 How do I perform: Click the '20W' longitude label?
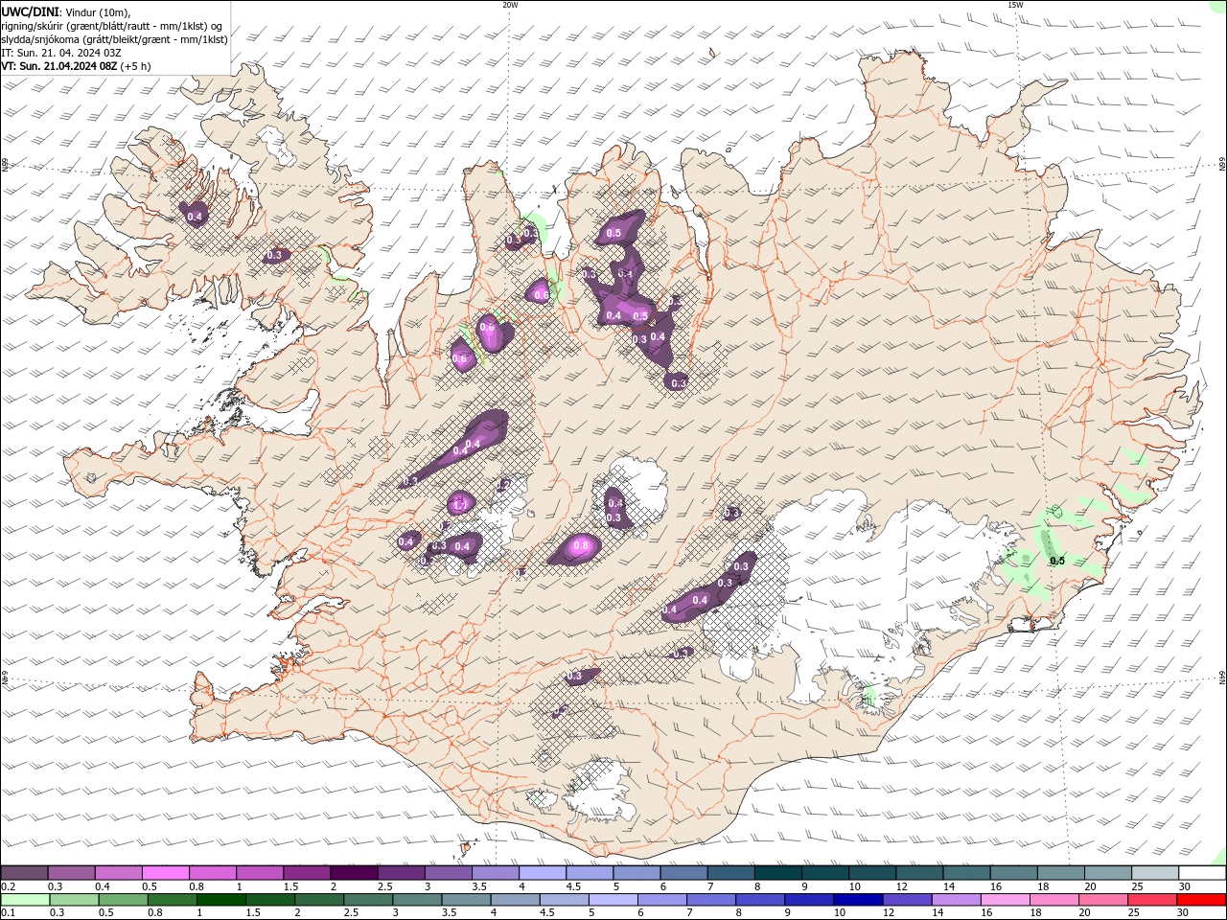pyautogui.click(x=510, y=5)
